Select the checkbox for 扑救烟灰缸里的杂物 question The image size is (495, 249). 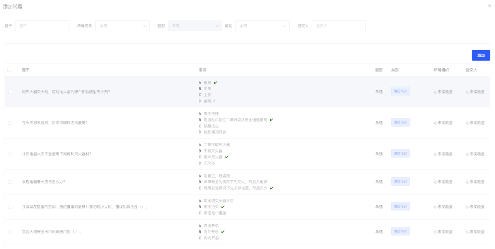(10, 207)
